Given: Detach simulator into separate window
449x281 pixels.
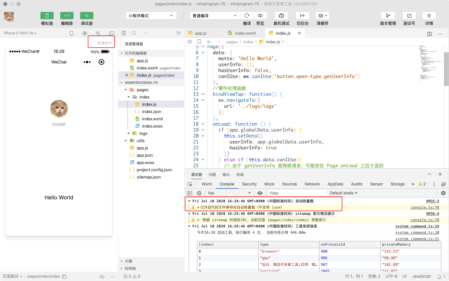Looking at the screenshot, I should tap(111, 33).
